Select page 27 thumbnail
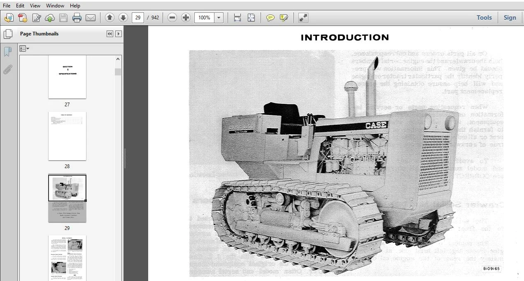Viewport: 524px width, 281px height. [x=67, y=77]
